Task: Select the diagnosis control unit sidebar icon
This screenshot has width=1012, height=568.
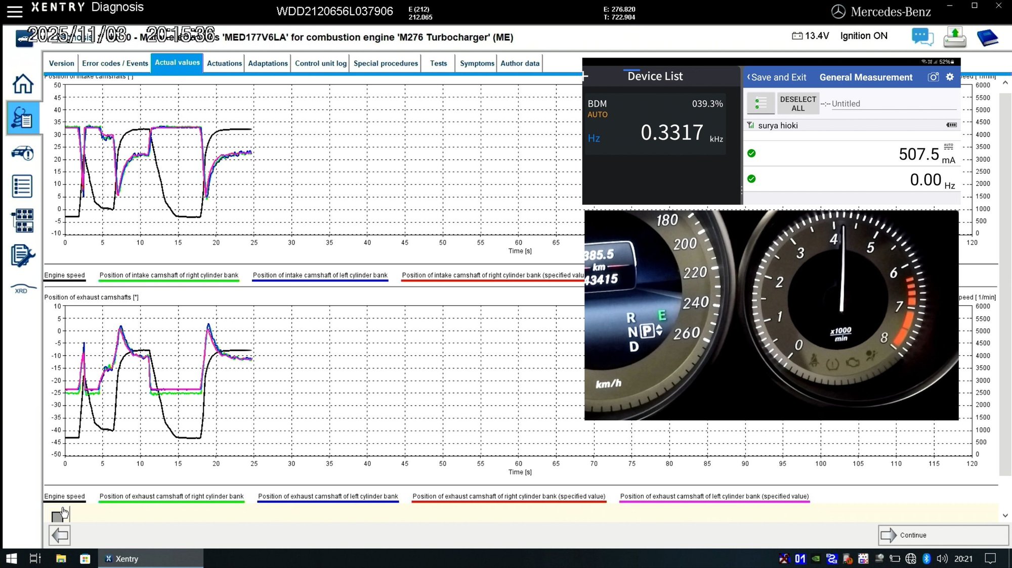Action: pyautogui.click(x=22, y=118)
